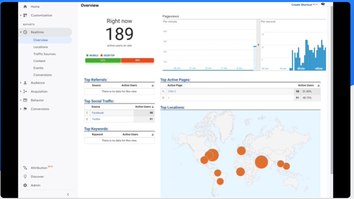Click the Acquisition arrows icon
This screenshot has width=354, height=199.
(x=25, y=92)
